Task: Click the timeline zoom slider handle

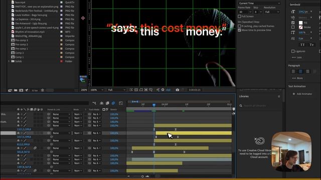Action: [142, 176]
